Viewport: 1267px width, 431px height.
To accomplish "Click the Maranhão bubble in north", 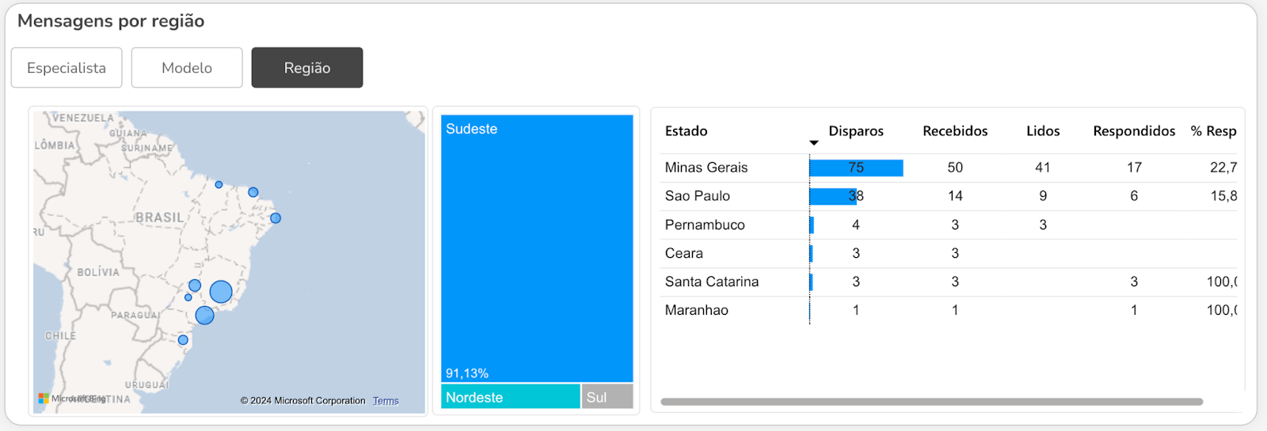I will 219,184.
